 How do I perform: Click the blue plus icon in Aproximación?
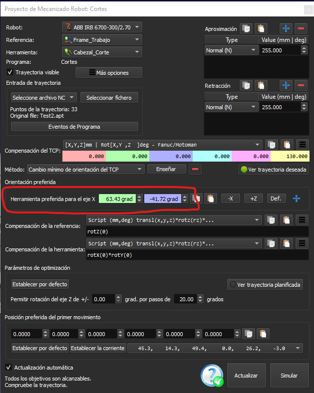point(286,28)
